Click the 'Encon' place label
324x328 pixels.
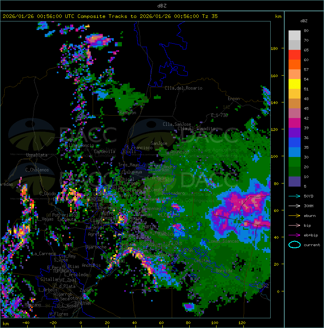click(x=234, y=99)
